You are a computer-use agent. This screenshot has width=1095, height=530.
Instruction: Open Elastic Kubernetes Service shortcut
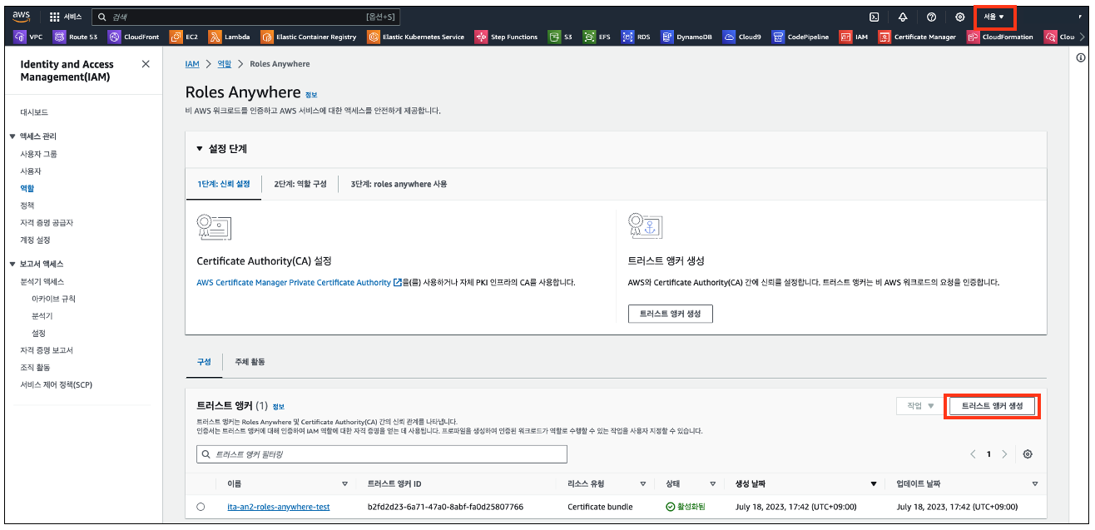(x=416, y=37)
